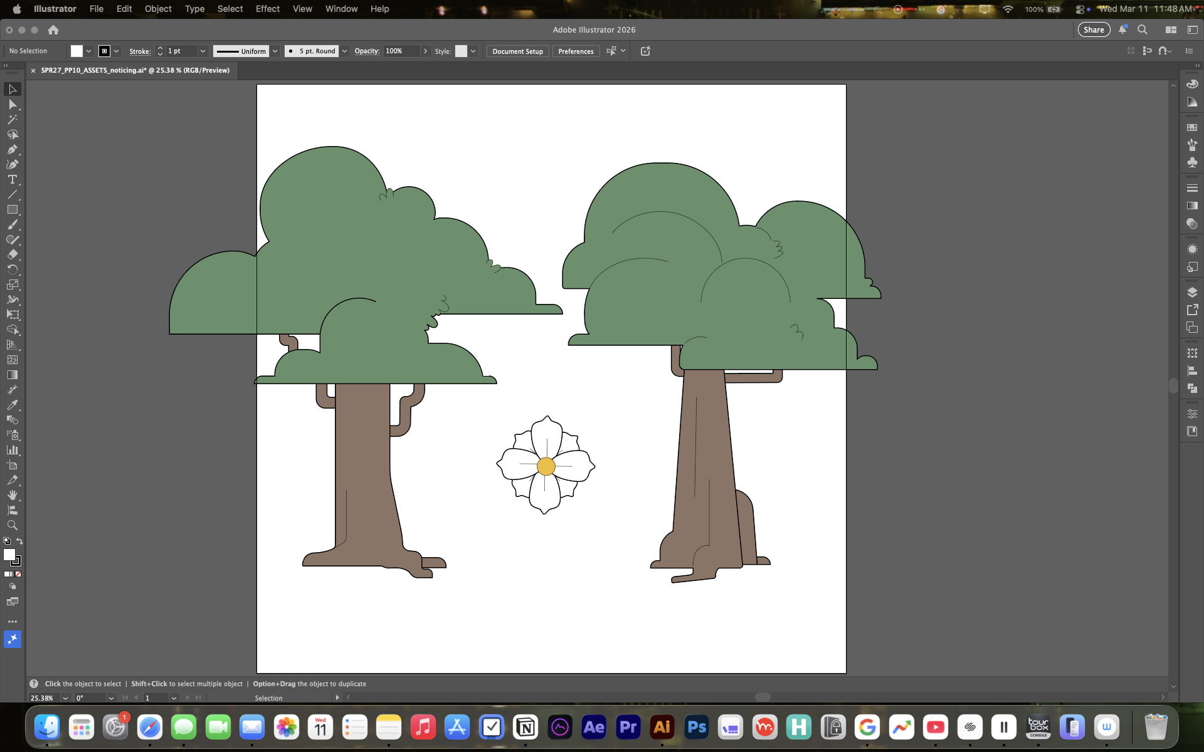Screen dimensions: 1204x752
Task: Select the Pen tool
Action: (12, 150)
